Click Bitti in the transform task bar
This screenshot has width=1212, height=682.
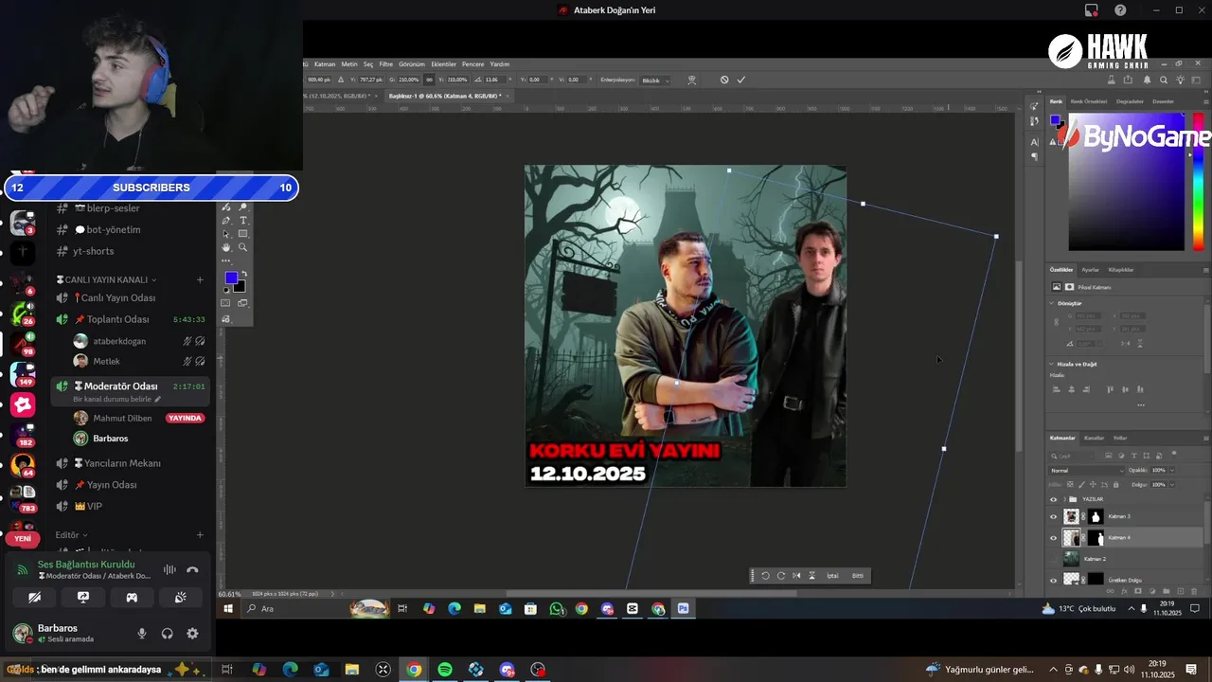click(x=858, y=576)
